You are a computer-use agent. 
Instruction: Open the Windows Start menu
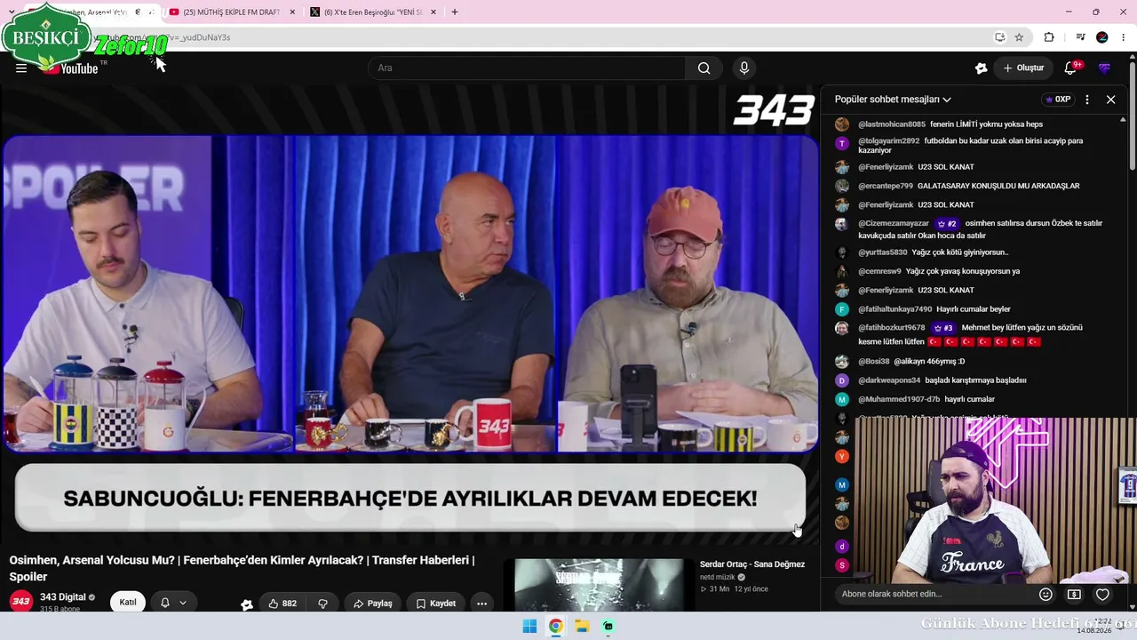pos(529,627)
